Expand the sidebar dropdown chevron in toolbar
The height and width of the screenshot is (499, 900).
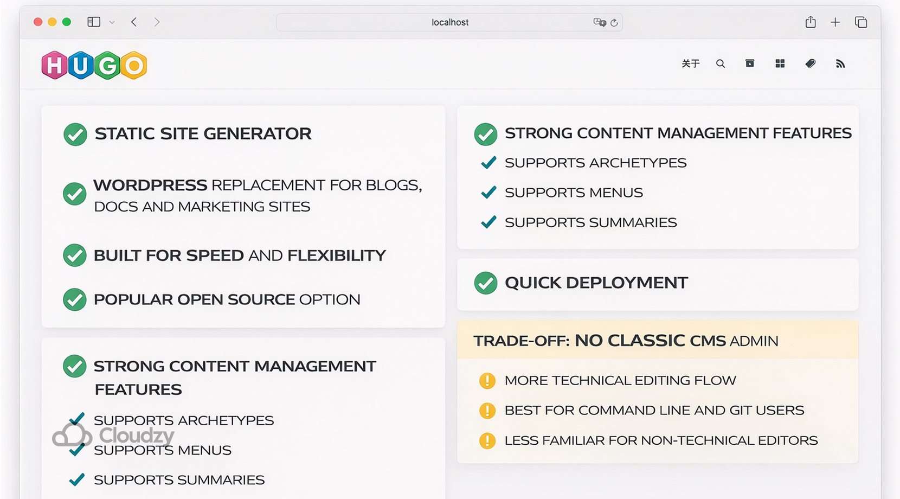tap(112, 22)
